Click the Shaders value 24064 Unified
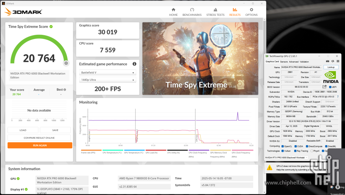 (292, 102)
